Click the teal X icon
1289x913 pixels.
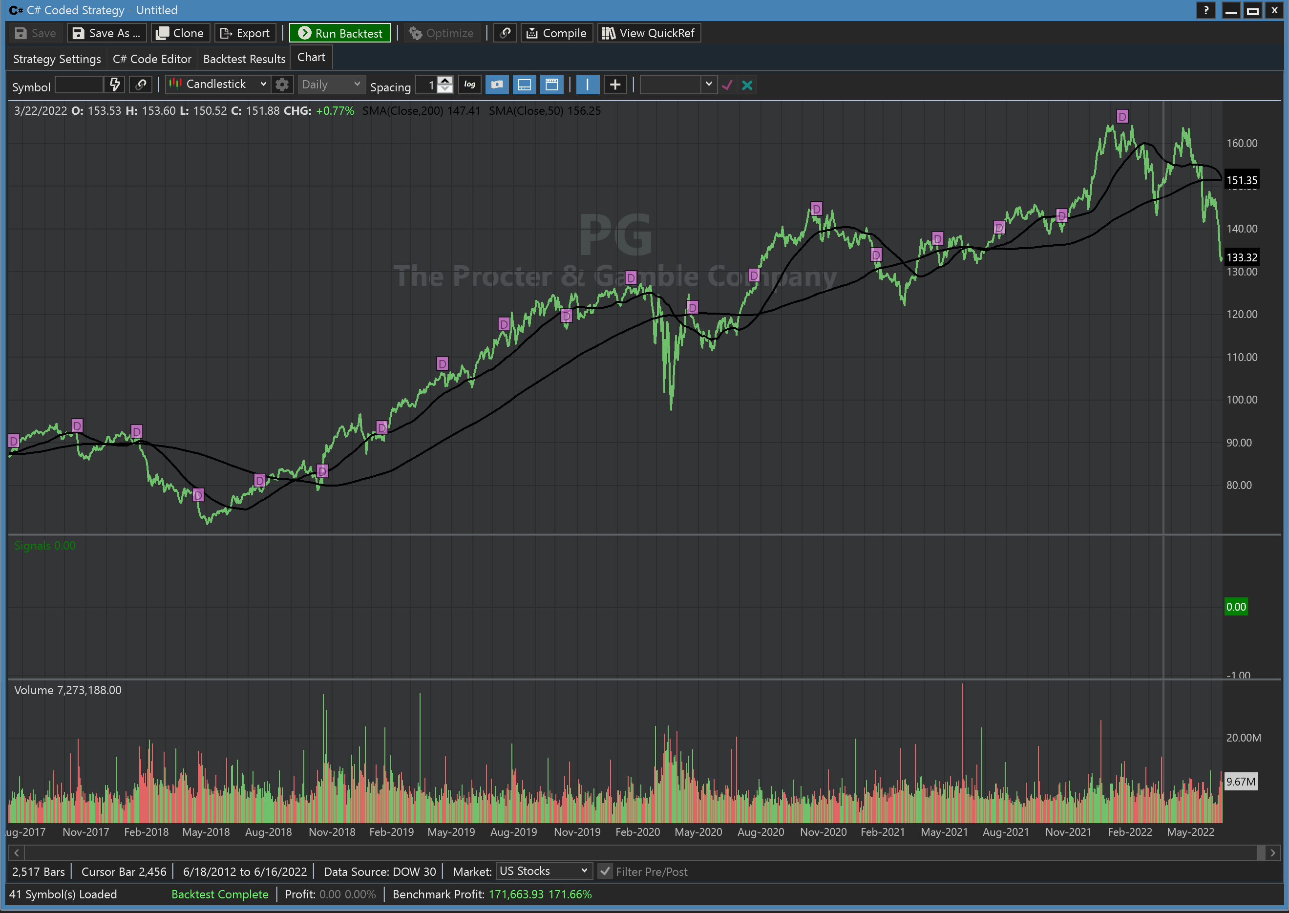click(x=747, y=85)
